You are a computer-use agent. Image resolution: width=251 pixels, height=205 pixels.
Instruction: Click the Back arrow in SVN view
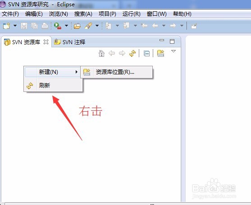coord(112,53)
